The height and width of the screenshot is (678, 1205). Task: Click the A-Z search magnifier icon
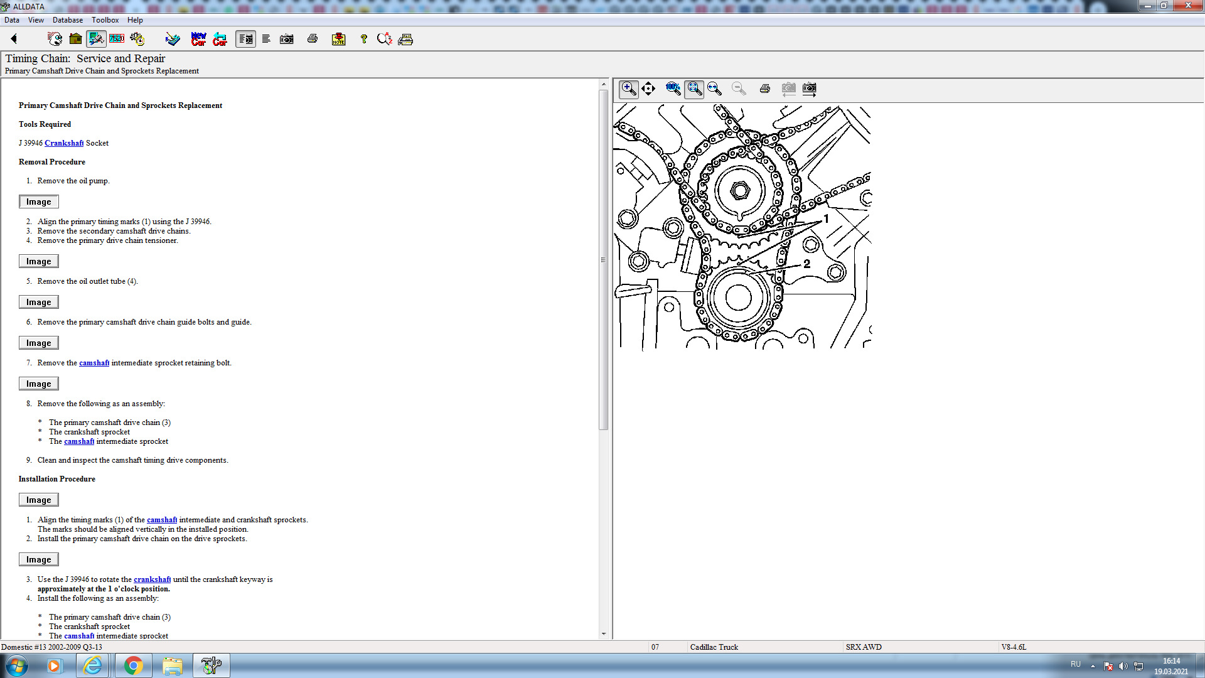coord(384,39)
